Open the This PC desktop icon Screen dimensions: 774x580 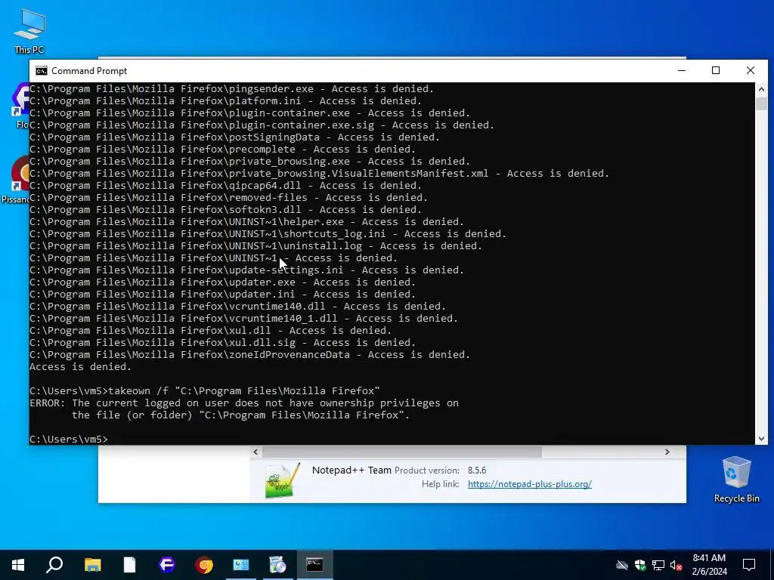(x=29, y=30)
